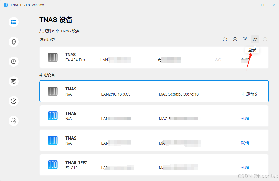This screenshot has height=181, width=279.
Task: Open the device list sidebar icon
Action: click(14, 22)
